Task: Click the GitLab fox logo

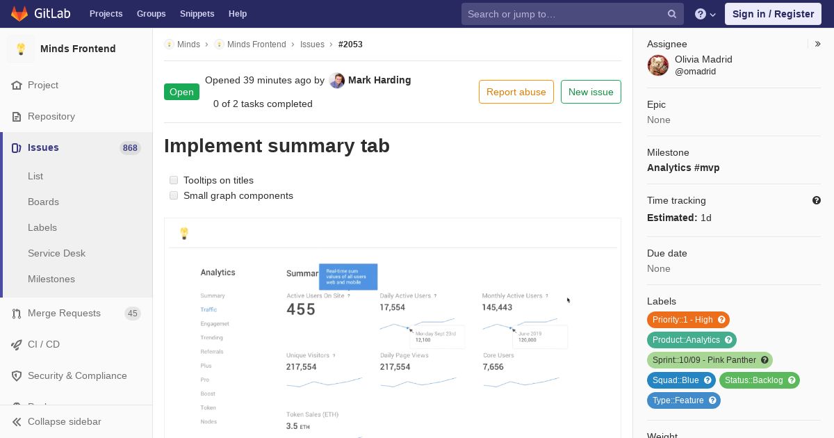Action: (19, 13)
